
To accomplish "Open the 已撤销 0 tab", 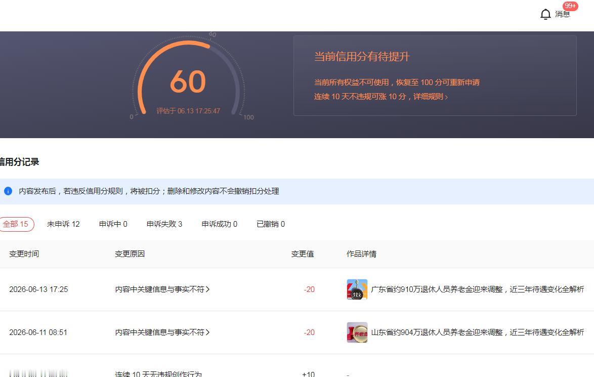I will pos(271,224).
